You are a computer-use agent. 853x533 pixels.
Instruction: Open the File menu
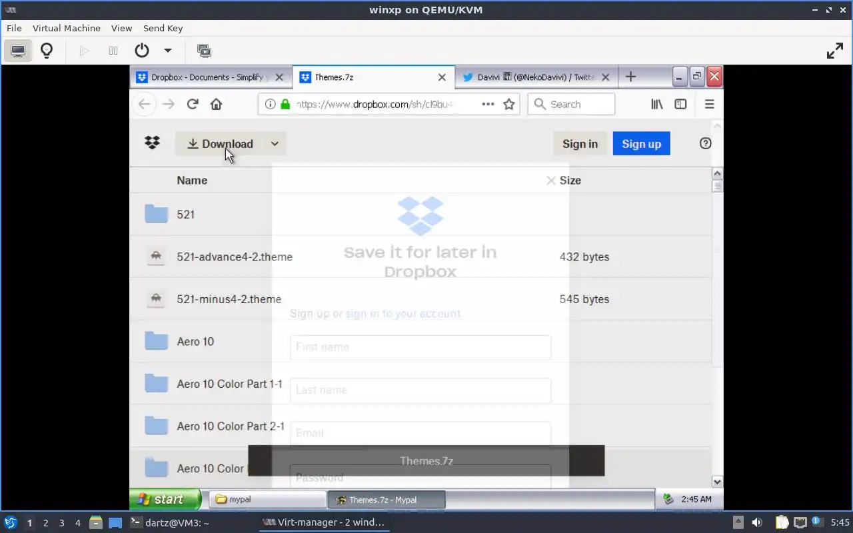(14, 28)
